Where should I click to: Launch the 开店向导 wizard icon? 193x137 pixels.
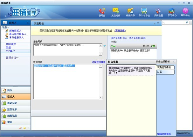pyautogui.click(x=130, y=12)
